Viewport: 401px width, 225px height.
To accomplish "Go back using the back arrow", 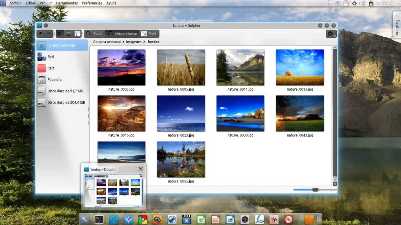I will coord(41,34).
